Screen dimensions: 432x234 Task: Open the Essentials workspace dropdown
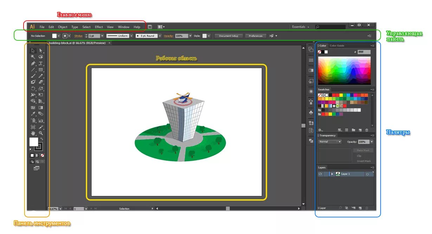[301, 27]
